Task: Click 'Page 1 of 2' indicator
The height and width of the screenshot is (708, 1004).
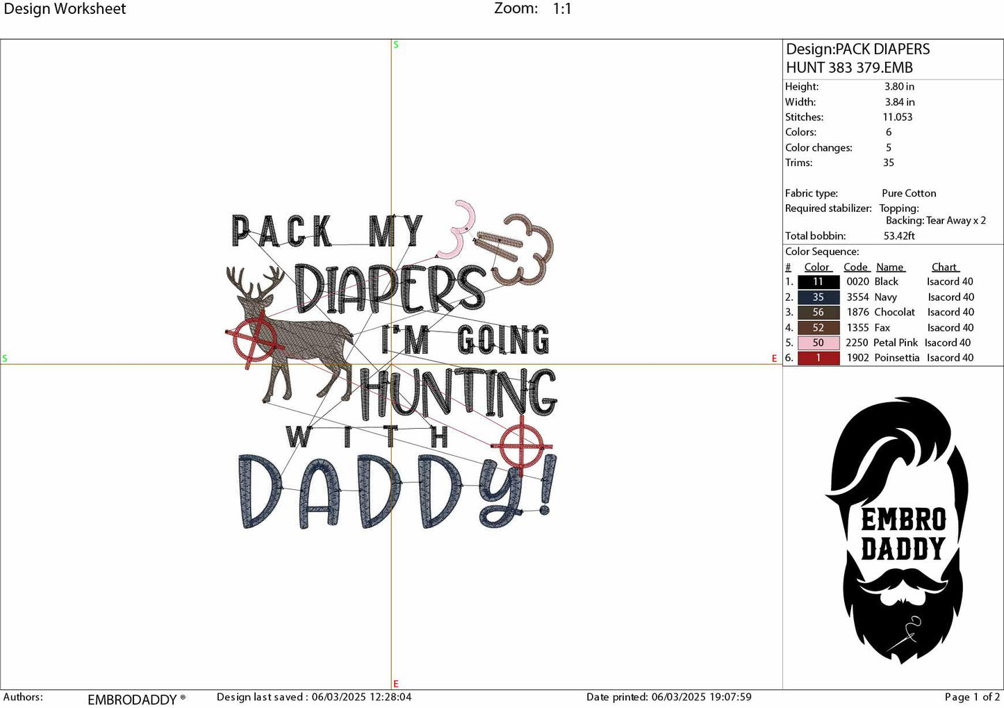Action: point(972,697)
